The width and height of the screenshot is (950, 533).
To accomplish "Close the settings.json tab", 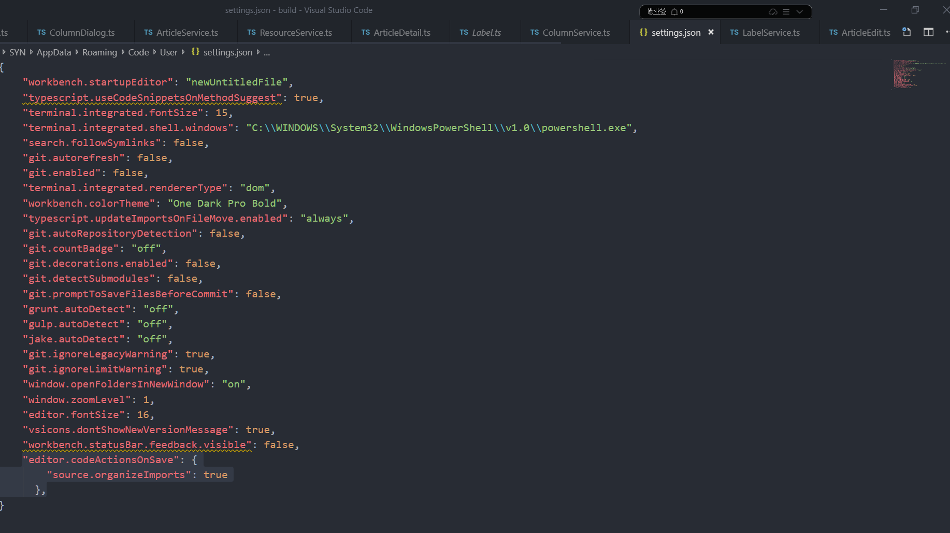I will 711,32.
